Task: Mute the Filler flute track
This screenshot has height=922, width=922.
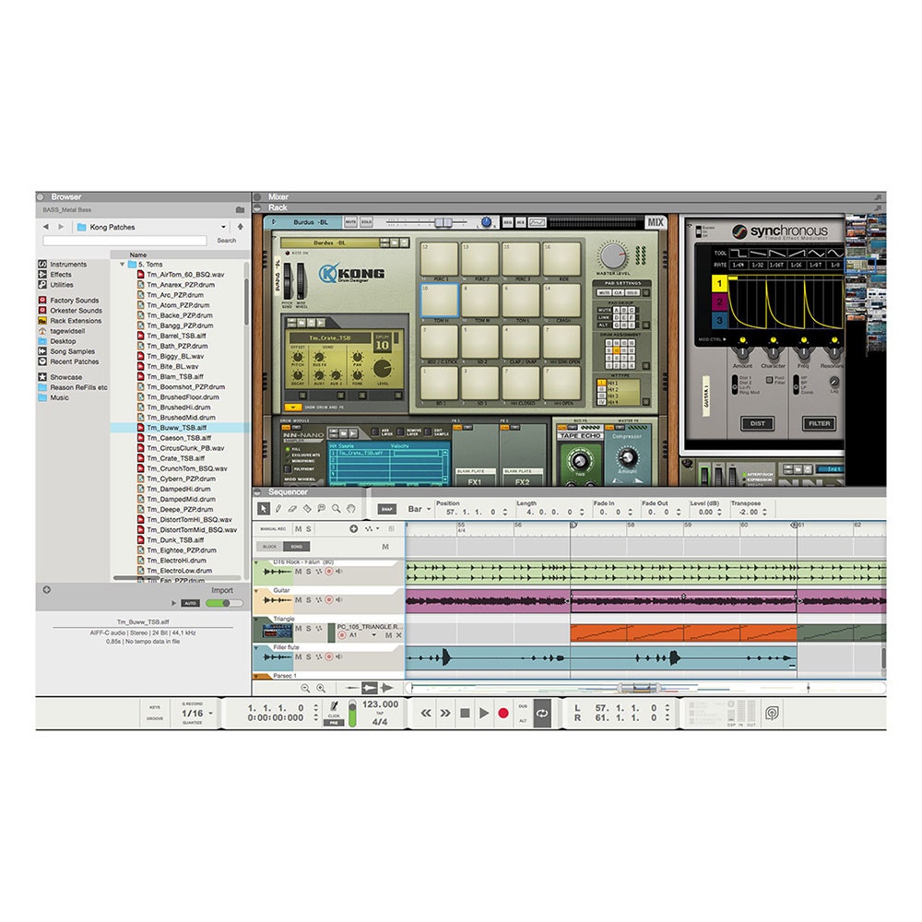Action: pyautogui.click(x=298, y=656)
